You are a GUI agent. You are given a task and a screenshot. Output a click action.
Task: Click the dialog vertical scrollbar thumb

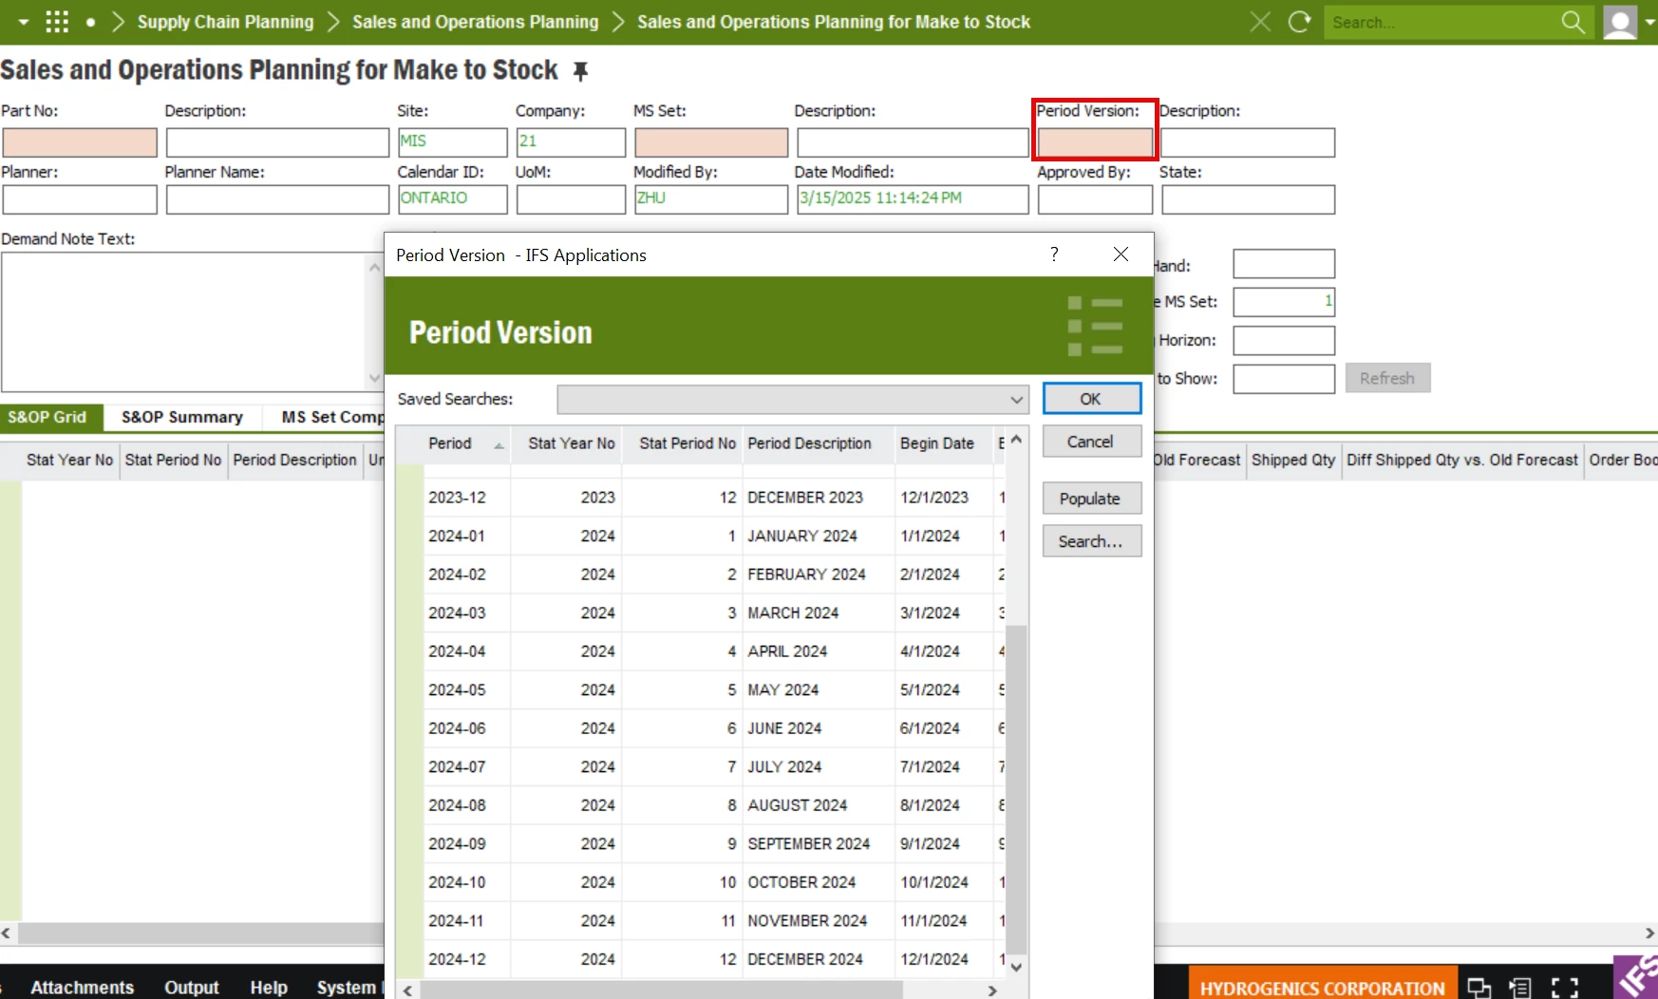coord(1016,790)
